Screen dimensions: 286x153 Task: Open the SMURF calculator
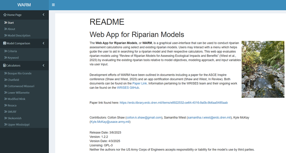[24, 112]
